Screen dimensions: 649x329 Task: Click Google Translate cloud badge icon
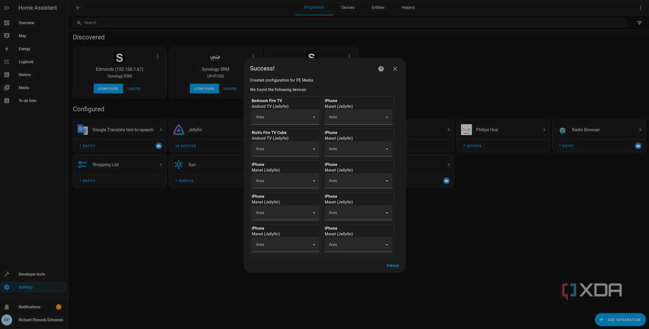(159, 146)
